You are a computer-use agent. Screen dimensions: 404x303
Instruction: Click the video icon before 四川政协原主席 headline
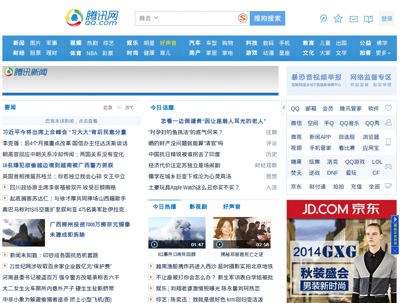click(x=5, y=187)
